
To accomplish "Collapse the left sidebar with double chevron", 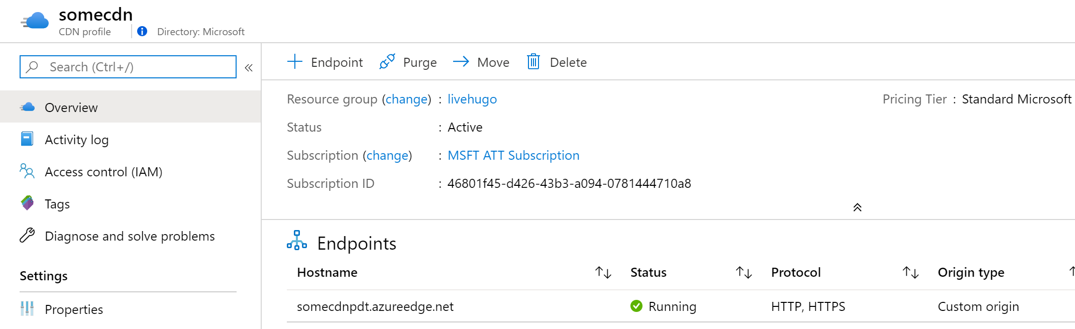I will pos(249,68).
